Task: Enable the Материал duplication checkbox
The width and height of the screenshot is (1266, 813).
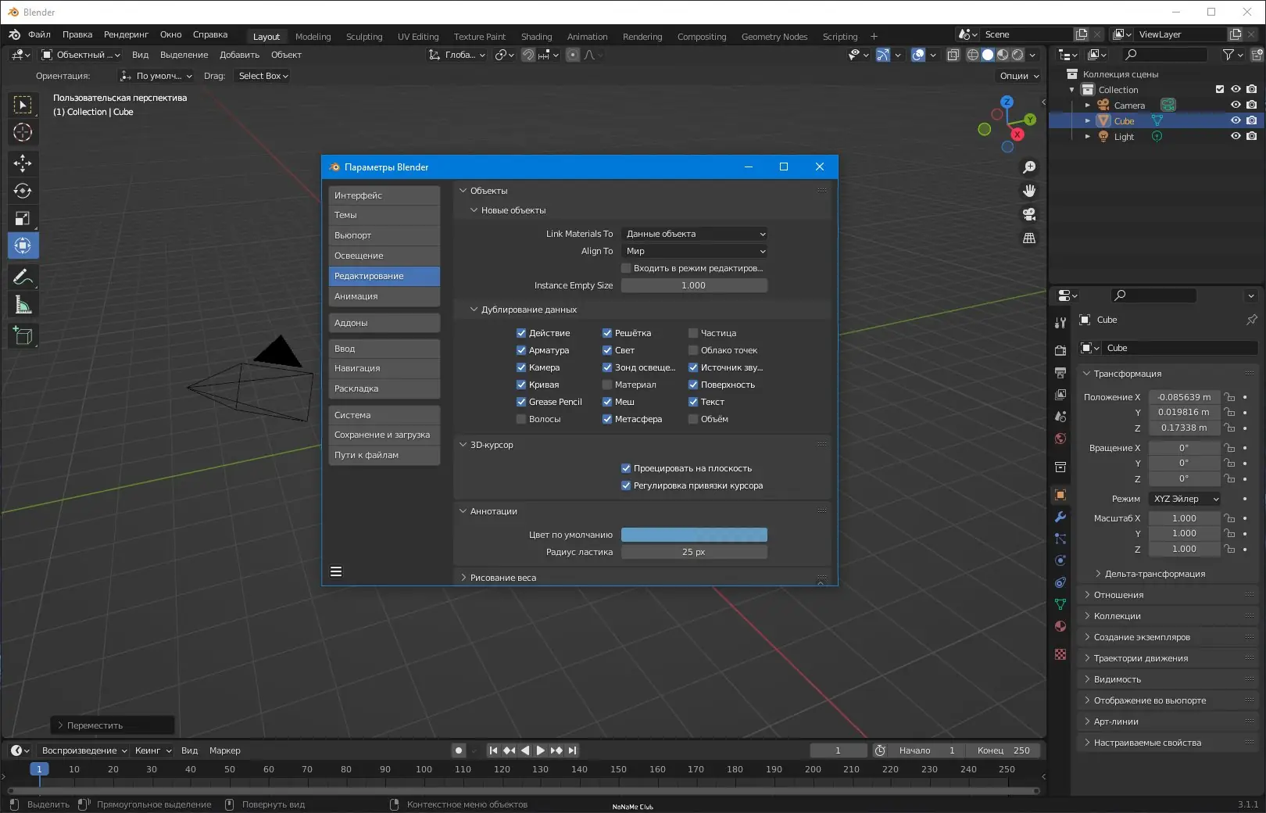Action: point(607,385)
